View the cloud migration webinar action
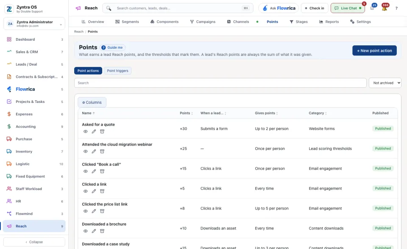This screenshot has height=249, width=407. click(85, 152)
